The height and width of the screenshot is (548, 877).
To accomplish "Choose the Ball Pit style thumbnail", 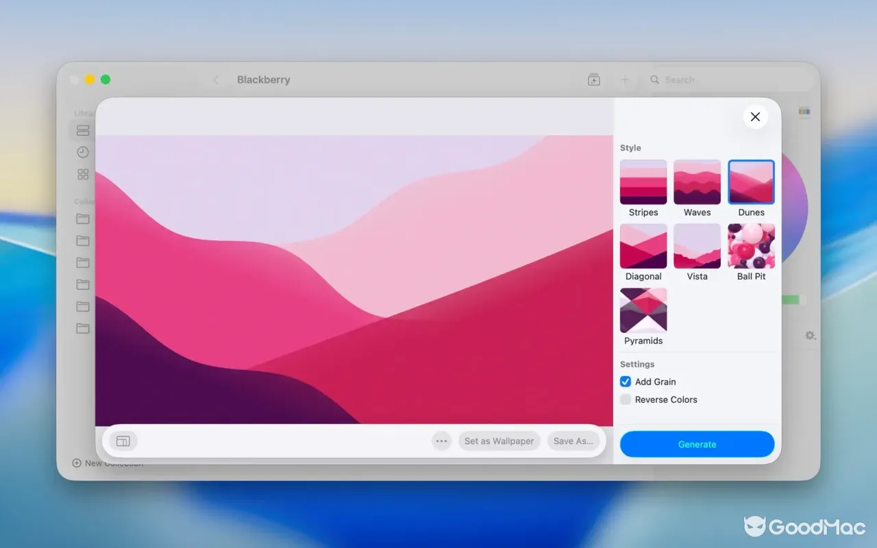I will (752, 246).
